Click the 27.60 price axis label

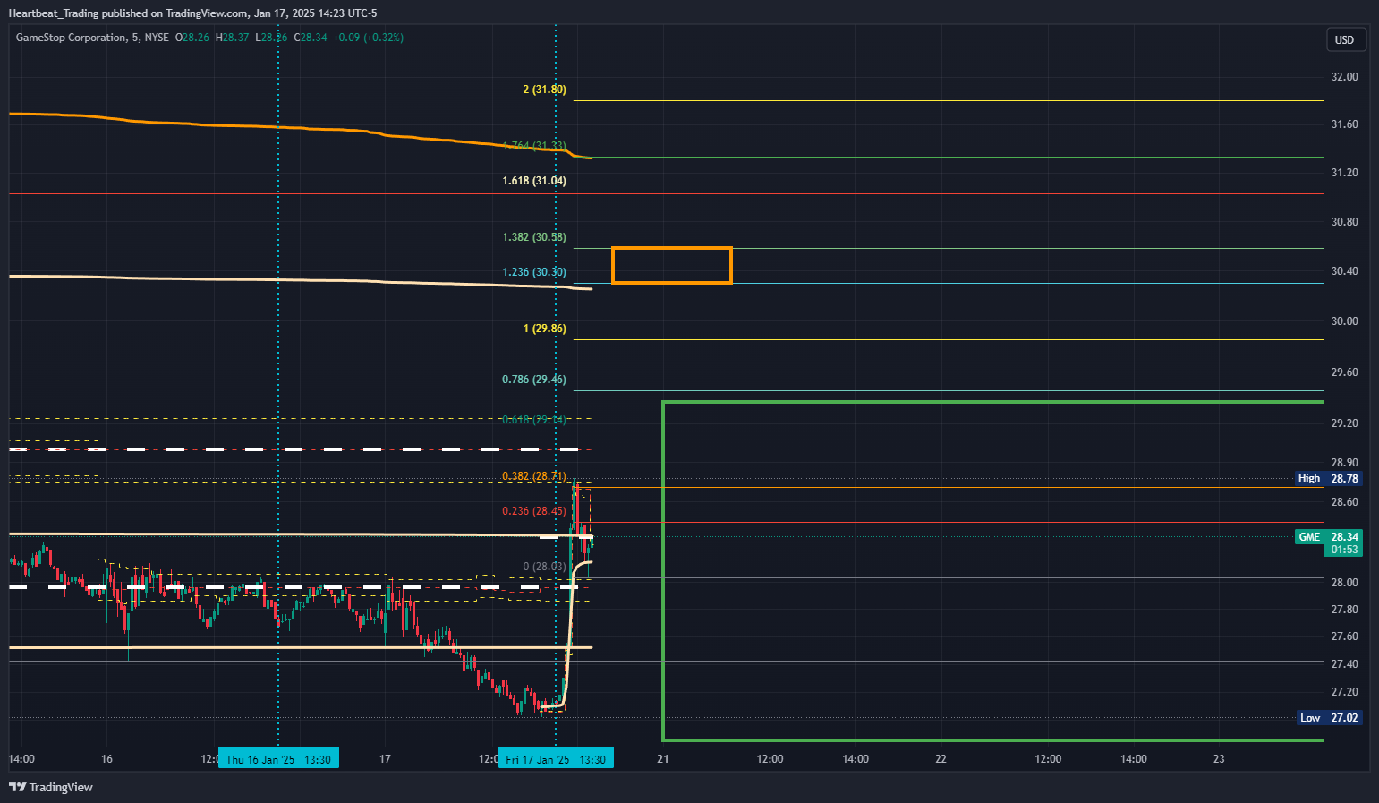(x=1344, y=636)
